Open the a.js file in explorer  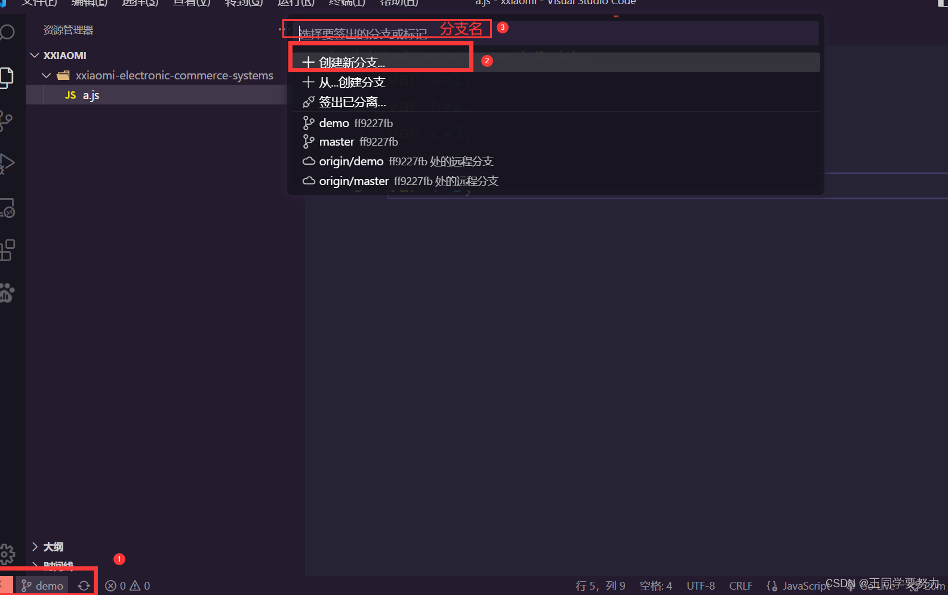click(156, 95)
